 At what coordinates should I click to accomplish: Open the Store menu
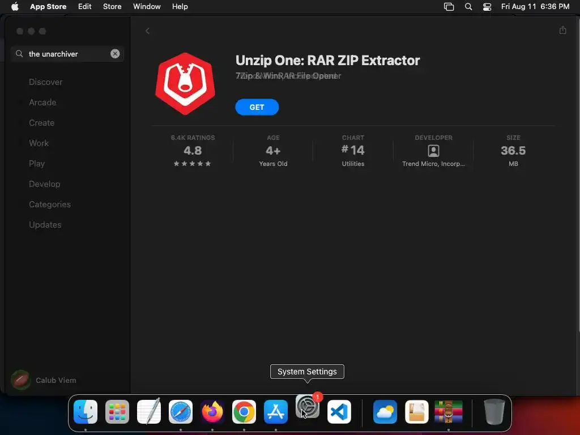[x=112, y=6]
